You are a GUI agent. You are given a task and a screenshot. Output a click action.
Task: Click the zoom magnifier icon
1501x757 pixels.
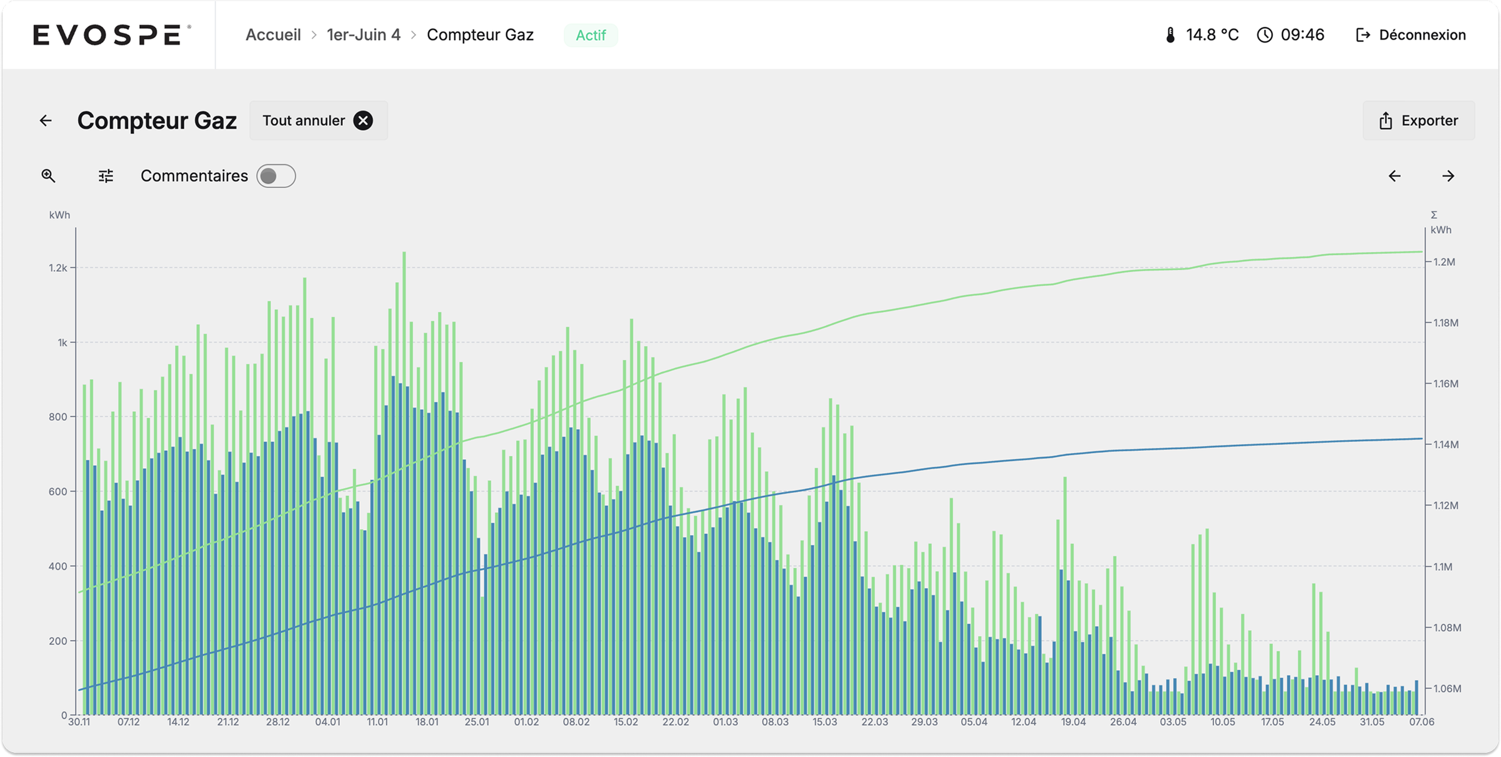pos(48,176)
